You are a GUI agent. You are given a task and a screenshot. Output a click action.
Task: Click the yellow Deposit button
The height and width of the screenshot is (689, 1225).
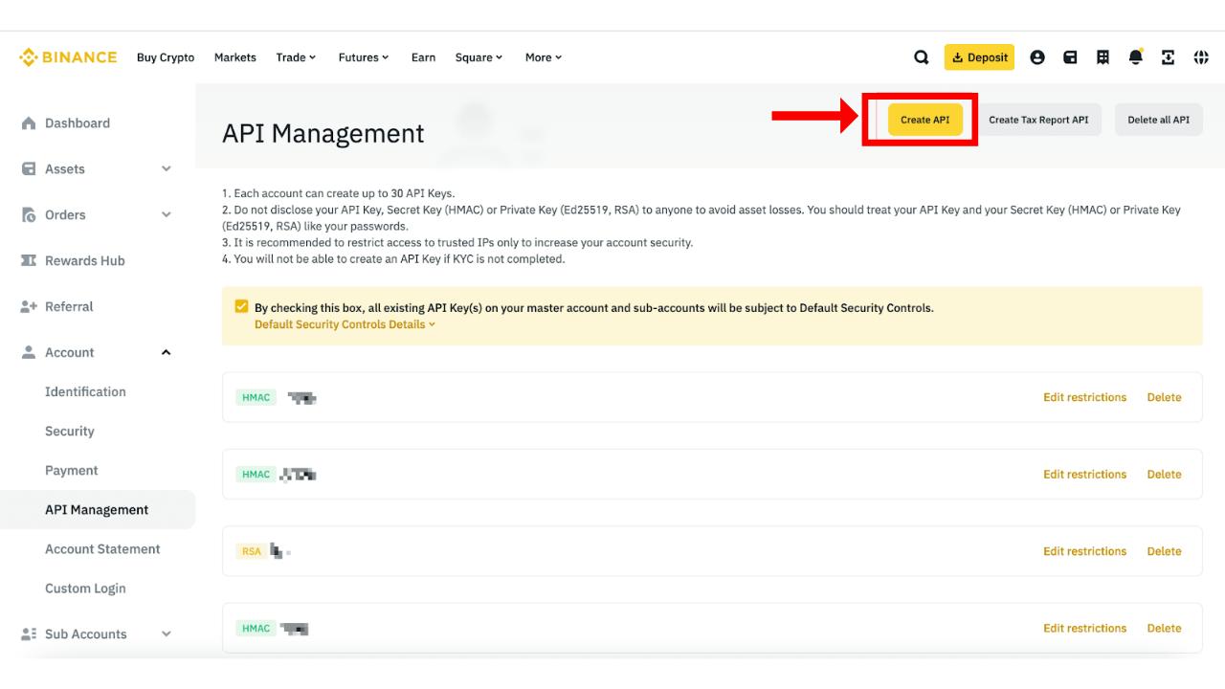click(x=979, y=57)
